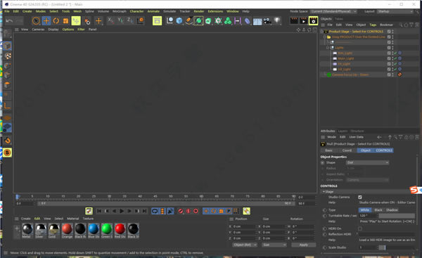Select the Move tool in toolbar
This screenshot has width=422, height=258.
tap(46, 20)
